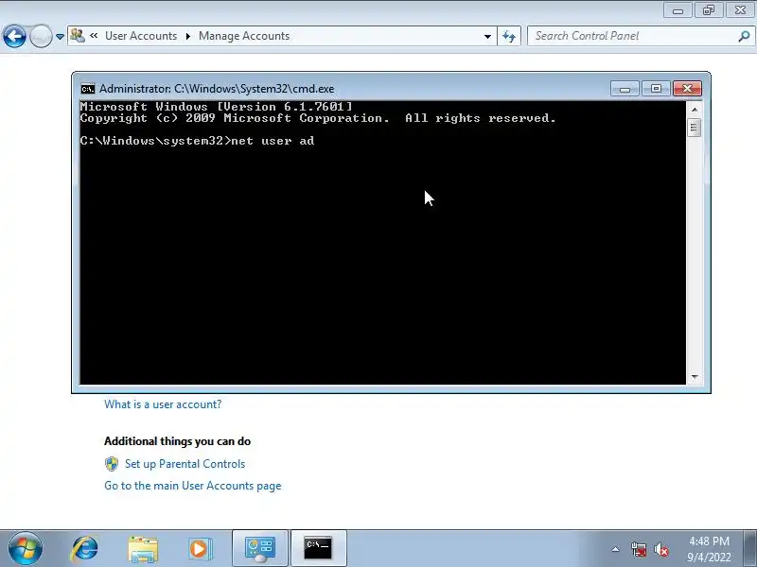Click the search magnifier icon
This screenshot has width=757, height=567.
[744, 36]
